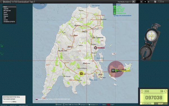Collapse the group info chevron button
The image size is (169, 106).
[x=134, y=2]
